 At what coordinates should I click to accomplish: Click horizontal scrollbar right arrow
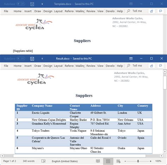161,156
